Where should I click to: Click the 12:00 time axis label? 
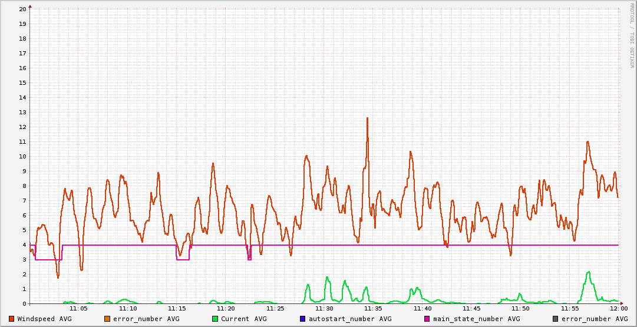(x=618, y=308)
